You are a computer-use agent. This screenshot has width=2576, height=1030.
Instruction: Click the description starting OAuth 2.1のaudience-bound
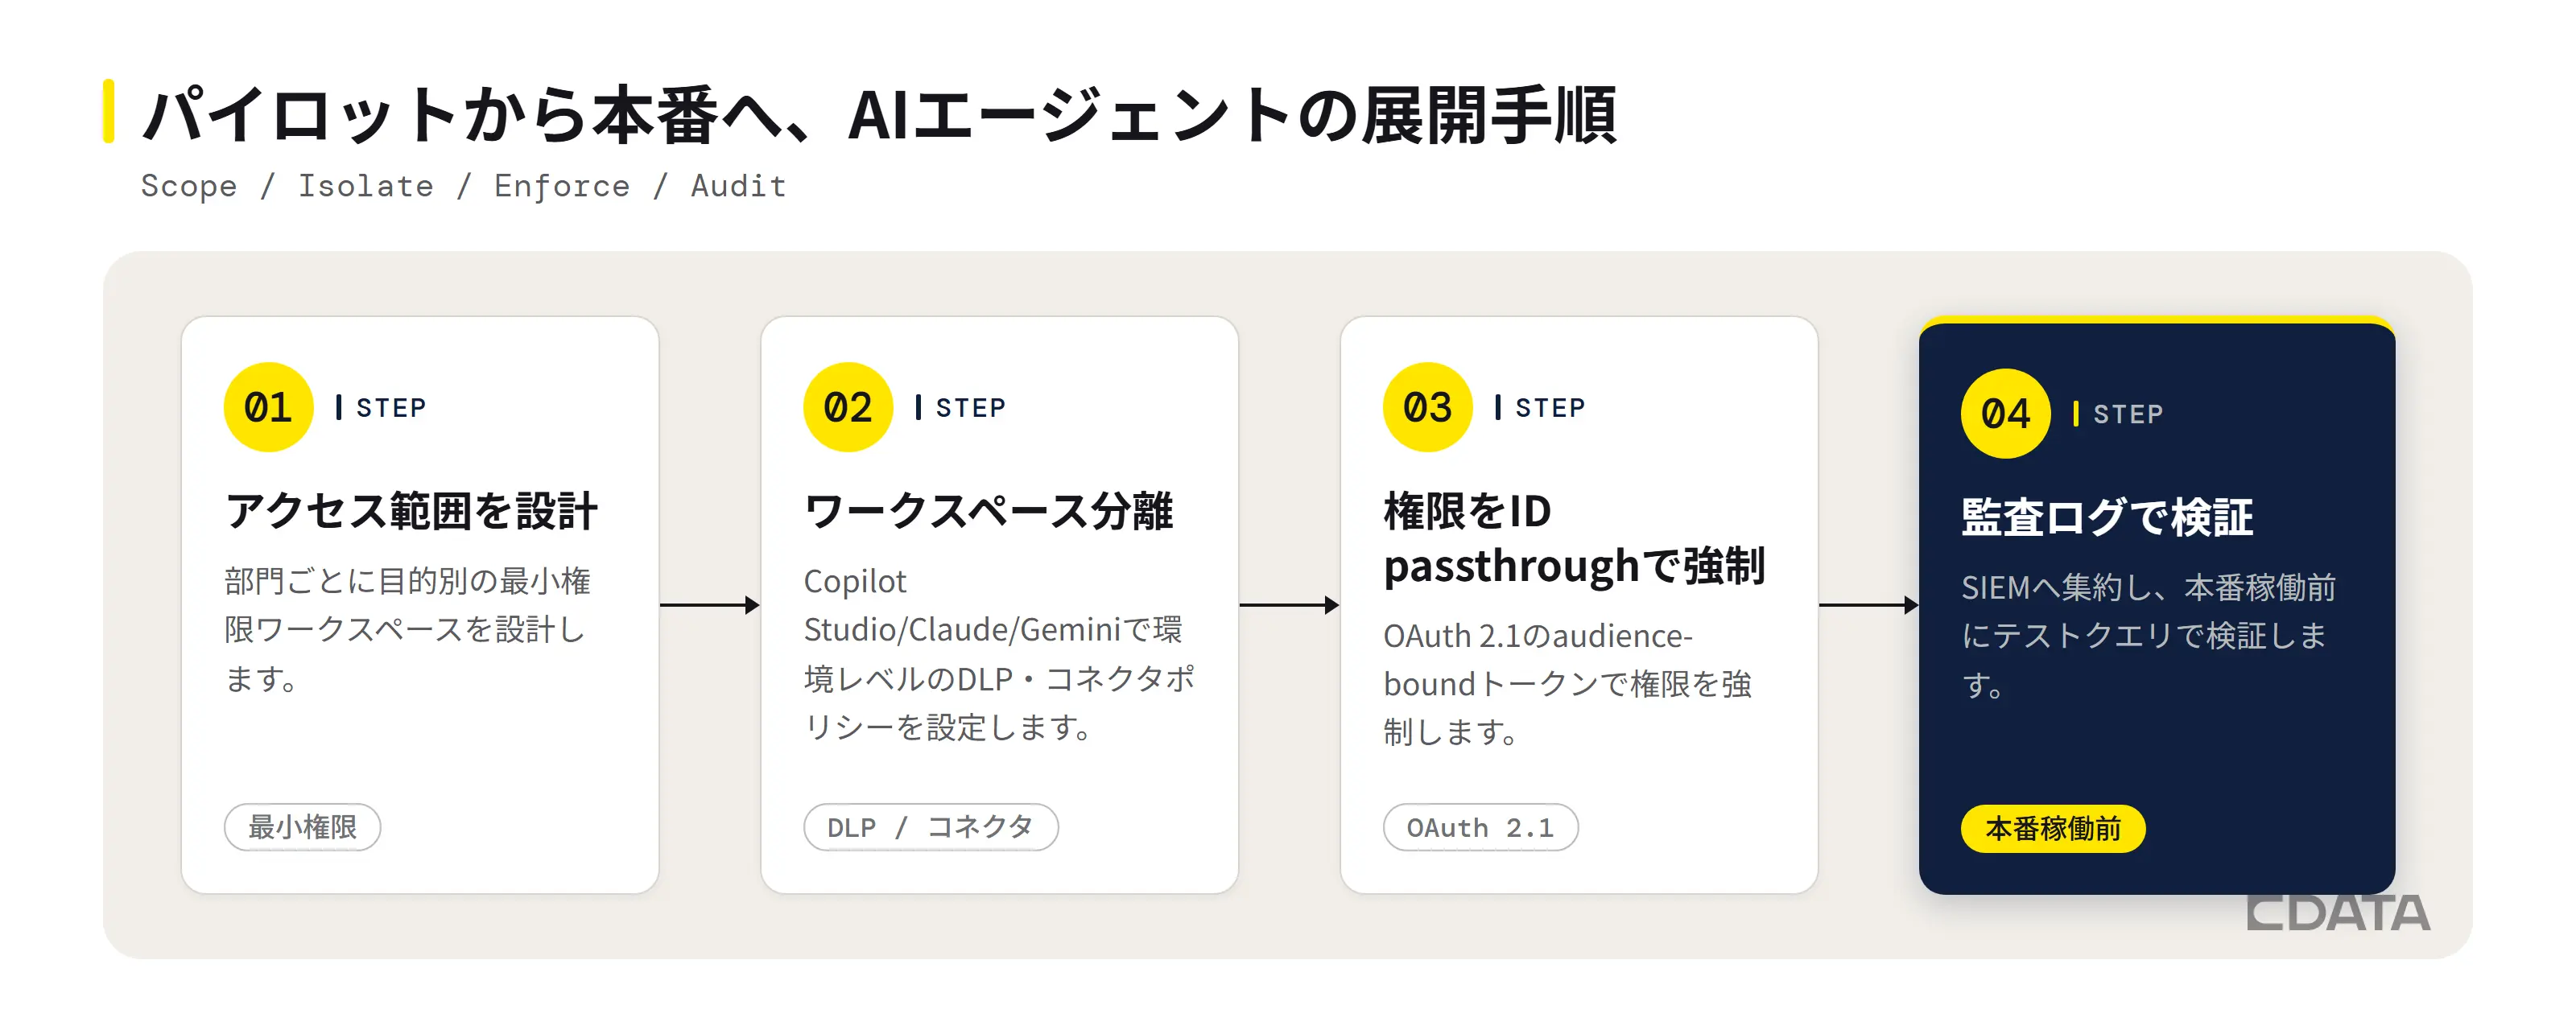tap(1567, 684)
